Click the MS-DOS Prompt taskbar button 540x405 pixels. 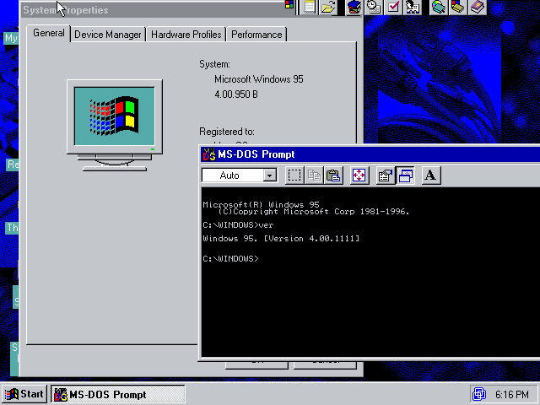click(118, 394)
